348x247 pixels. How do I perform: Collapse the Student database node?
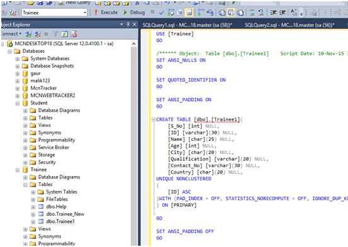coord(18,103)
